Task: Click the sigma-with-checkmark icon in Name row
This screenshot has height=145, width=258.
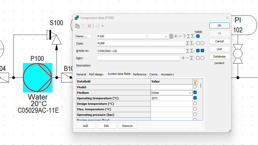Action: pos(193,36)
